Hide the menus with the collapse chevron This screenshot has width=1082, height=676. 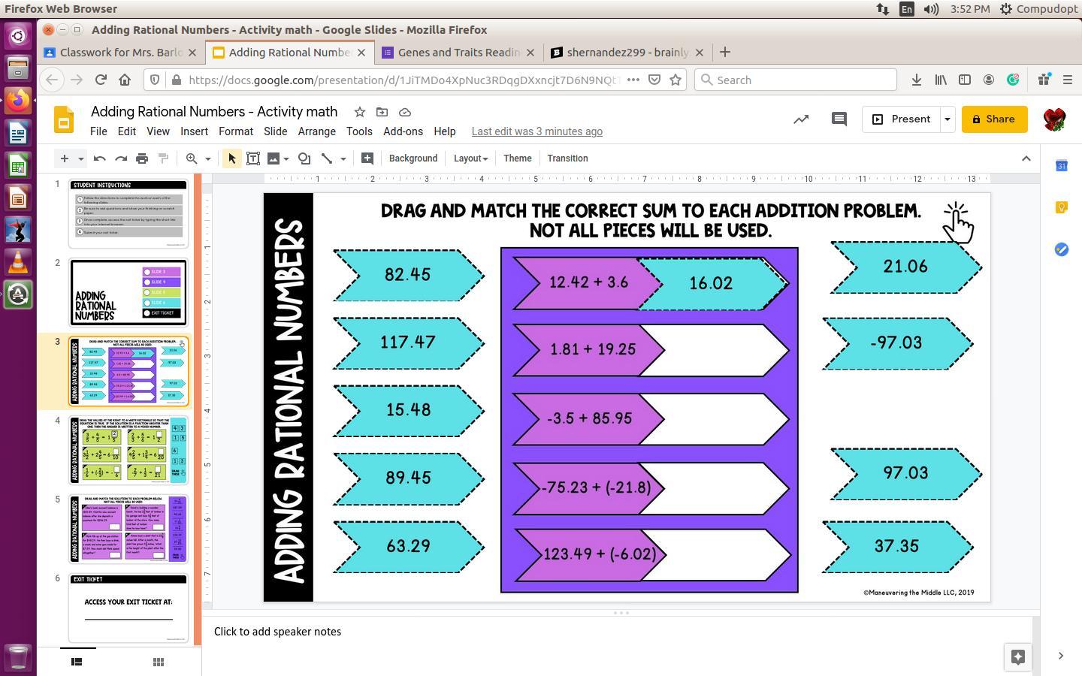(x=1026, y=158)
